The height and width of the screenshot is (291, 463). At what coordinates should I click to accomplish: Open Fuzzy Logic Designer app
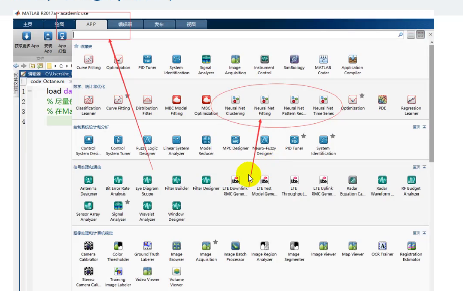pyautogui.click(x=147, y=146)
